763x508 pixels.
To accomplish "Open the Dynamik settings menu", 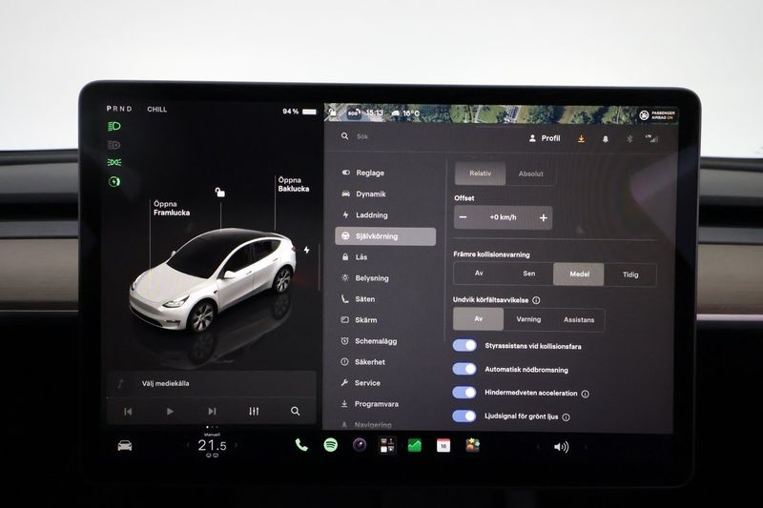I will [x=363, y=194].
